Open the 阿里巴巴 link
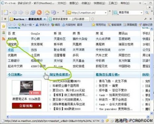Screen dimensions: 154x124 [x=125, y=55]
